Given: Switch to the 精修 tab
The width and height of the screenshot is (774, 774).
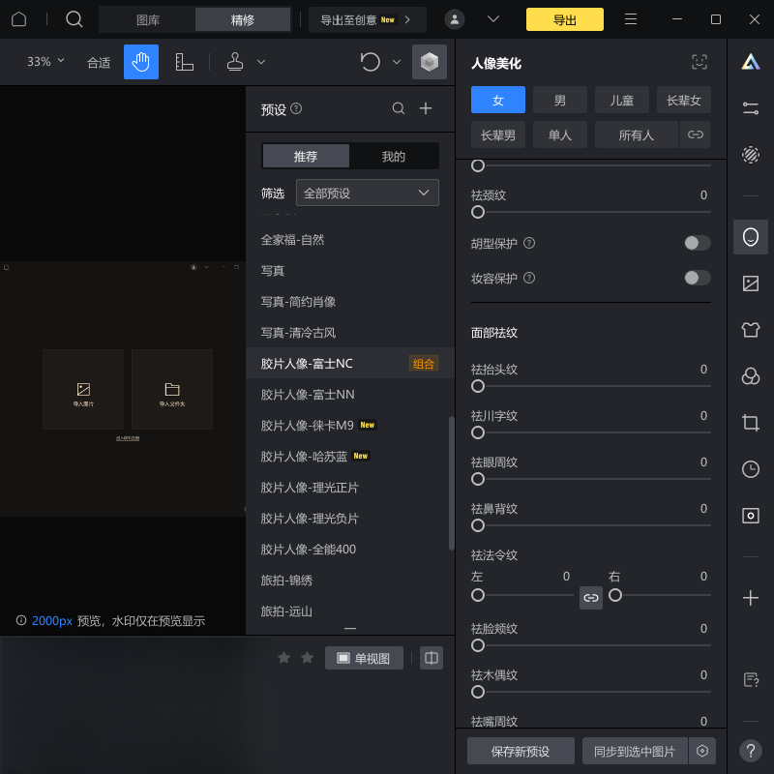Looking at the screenshot, I should [x=243, y=19].
